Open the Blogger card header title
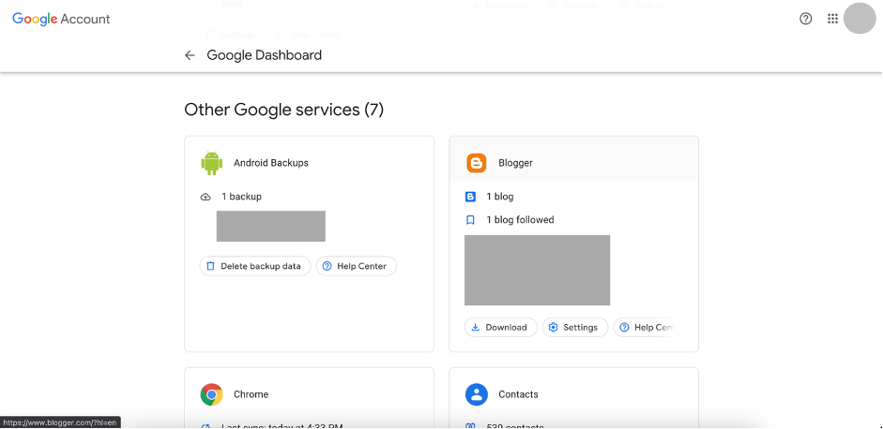The width and height of the screenshot is (883, 429). click(515, 163)
